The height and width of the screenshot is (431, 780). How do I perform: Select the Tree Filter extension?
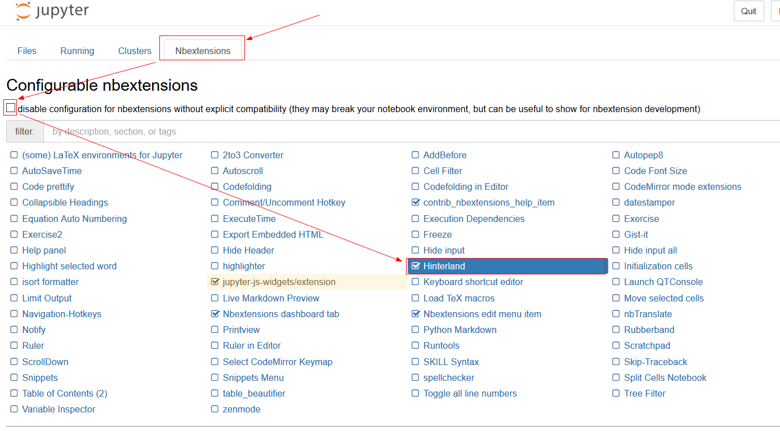tap(645, 393)
